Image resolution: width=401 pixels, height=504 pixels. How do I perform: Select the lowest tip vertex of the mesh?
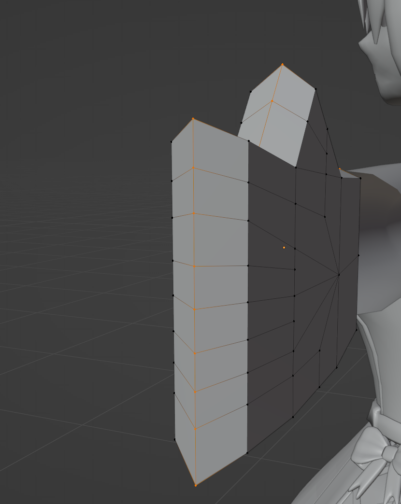(196, 485)
